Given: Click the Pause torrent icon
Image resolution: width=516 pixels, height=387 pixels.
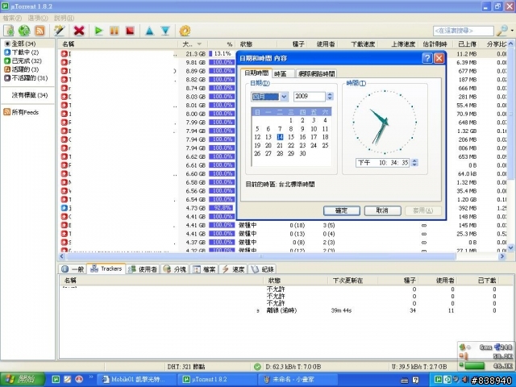Looking at the screenshot, I should click(x=114, y=31).
